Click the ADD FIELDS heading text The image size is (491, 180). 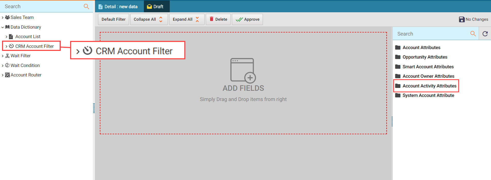[243, 88]
